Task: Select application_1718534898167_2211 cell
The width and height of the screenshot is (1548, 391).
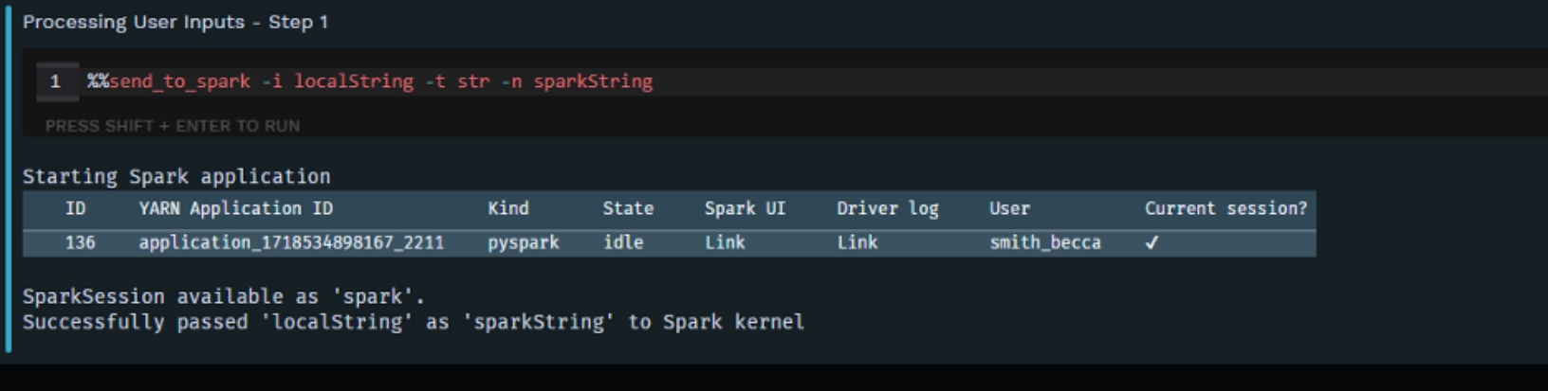Action: (x=291, y=242)
